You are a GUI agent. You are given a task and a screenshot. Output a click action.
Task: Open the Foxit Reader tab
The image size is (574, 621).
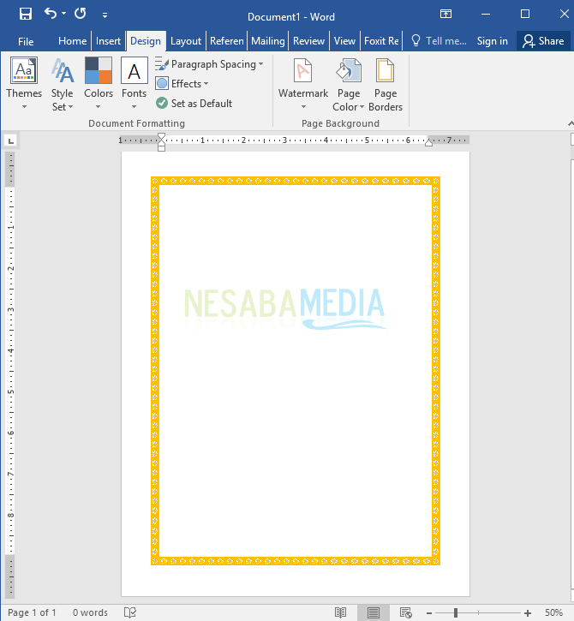click(x=381, y=41)
